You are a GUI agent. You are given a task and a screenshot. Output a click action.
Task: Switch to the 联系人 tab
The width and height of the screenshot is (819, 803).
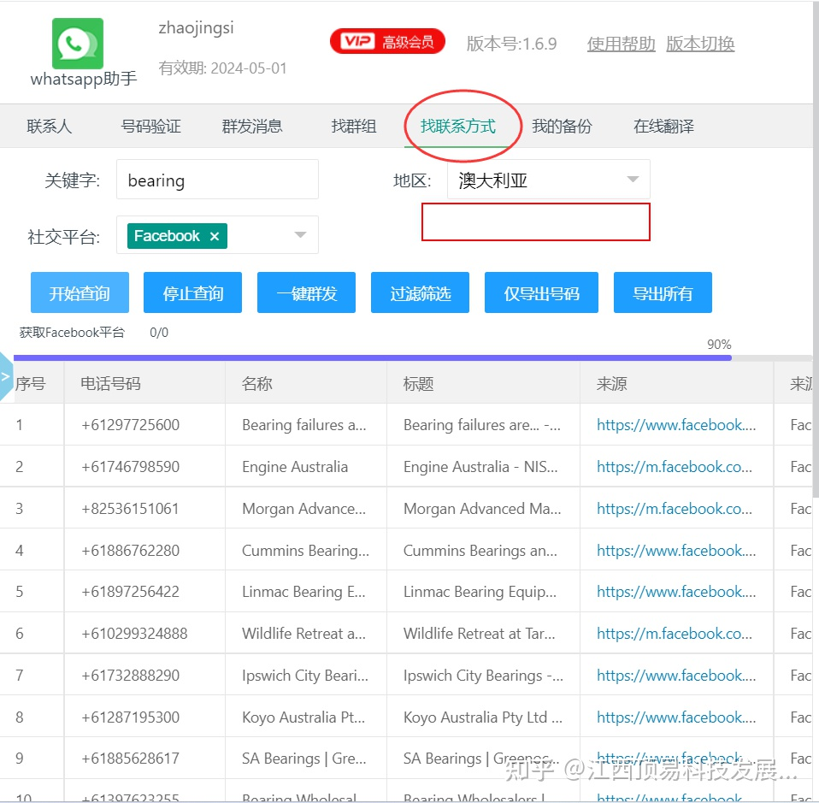click(49, 126)
